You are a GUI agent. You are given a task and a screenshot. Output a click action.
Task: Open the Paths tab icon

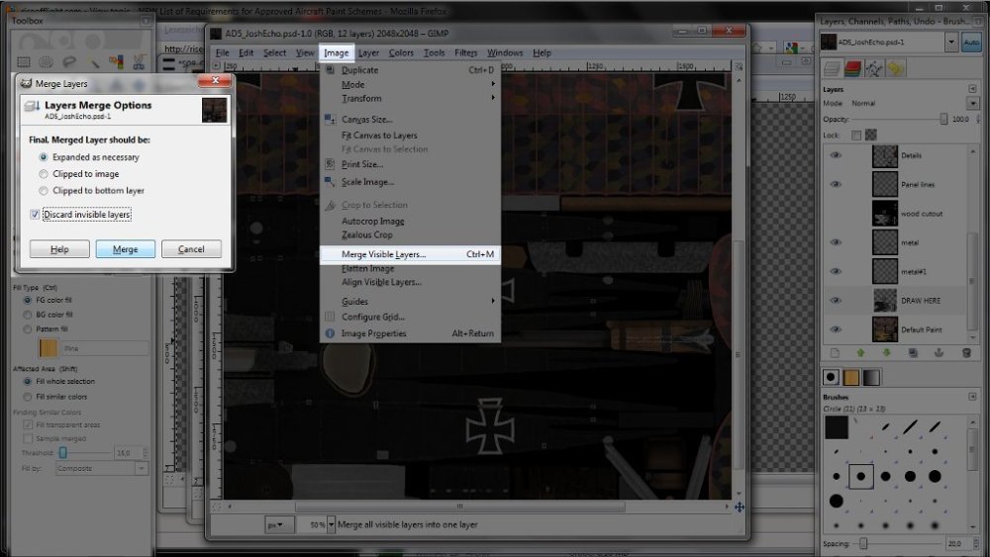[874, 68]
